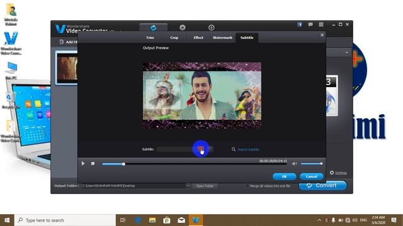Open the network tray icon

(348, 220)
